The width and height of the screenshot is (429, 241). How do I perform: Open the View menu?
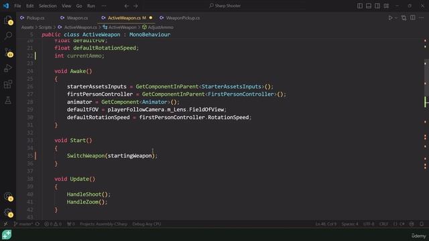(x=66, y=6)
